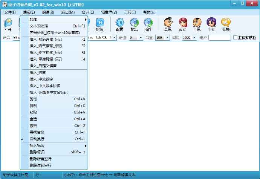260x179 pixels.
Task: Click the 电平 level input field
Action: 219,38
